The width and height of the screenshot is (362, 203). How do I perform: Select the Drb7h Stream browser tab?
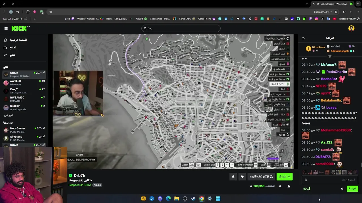coord(333,4)
